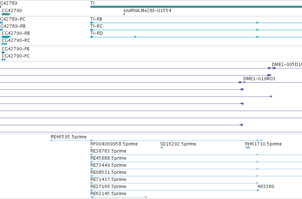The height and width of the screenshot is (199, 302).
Task: Click the G42789 gene label
Action: click(x=9, y=3)
